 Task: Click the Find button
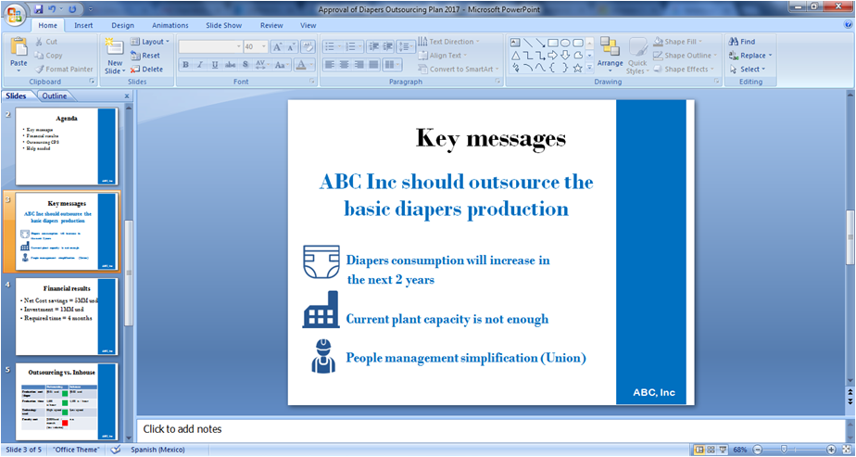click(742, 42)
